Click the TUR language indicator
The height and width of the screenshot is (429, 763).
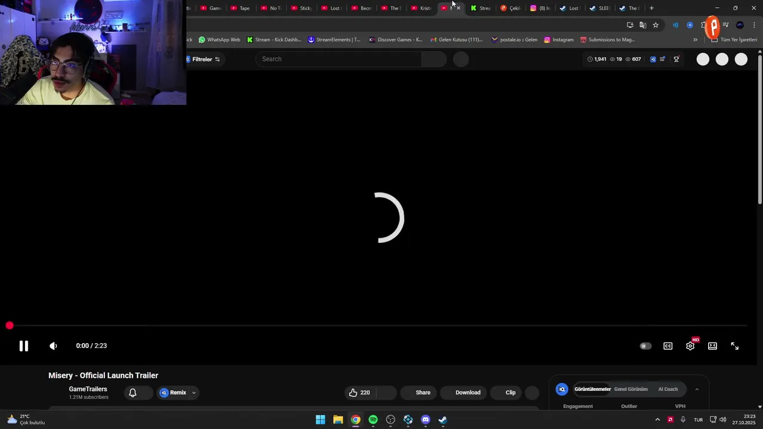click(x=698, y=420)
